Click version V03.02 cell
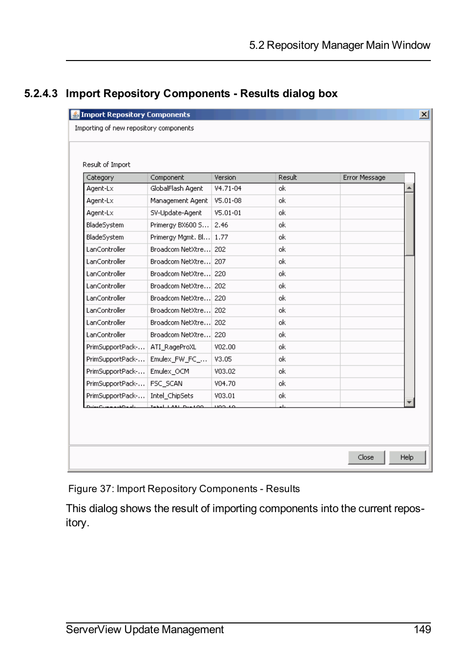Viewport: 466px width, 661px height. 244,372
